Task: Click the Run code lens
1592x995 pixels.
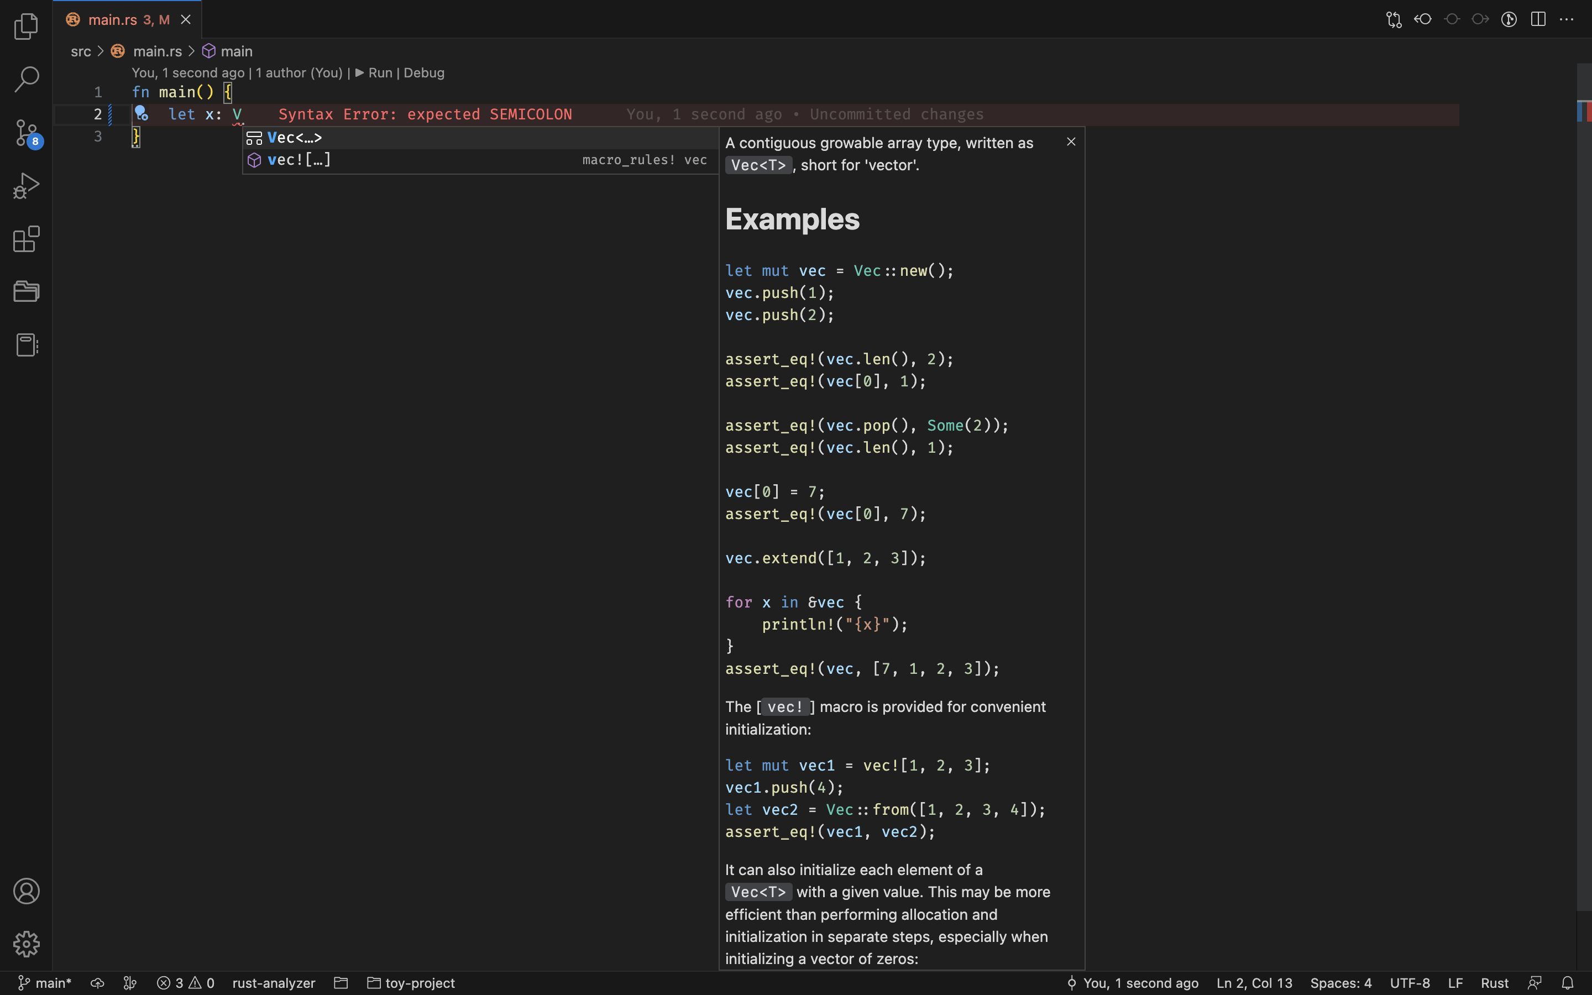Action: point(373,72)
